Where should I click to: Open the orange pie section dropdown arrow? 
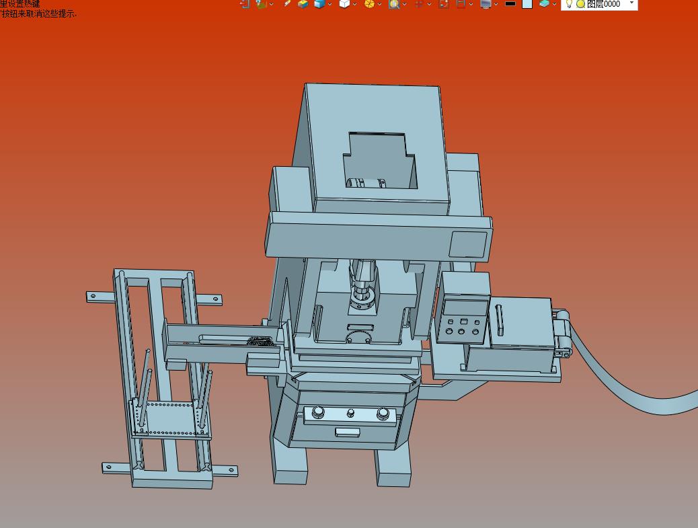pos(379,4)
